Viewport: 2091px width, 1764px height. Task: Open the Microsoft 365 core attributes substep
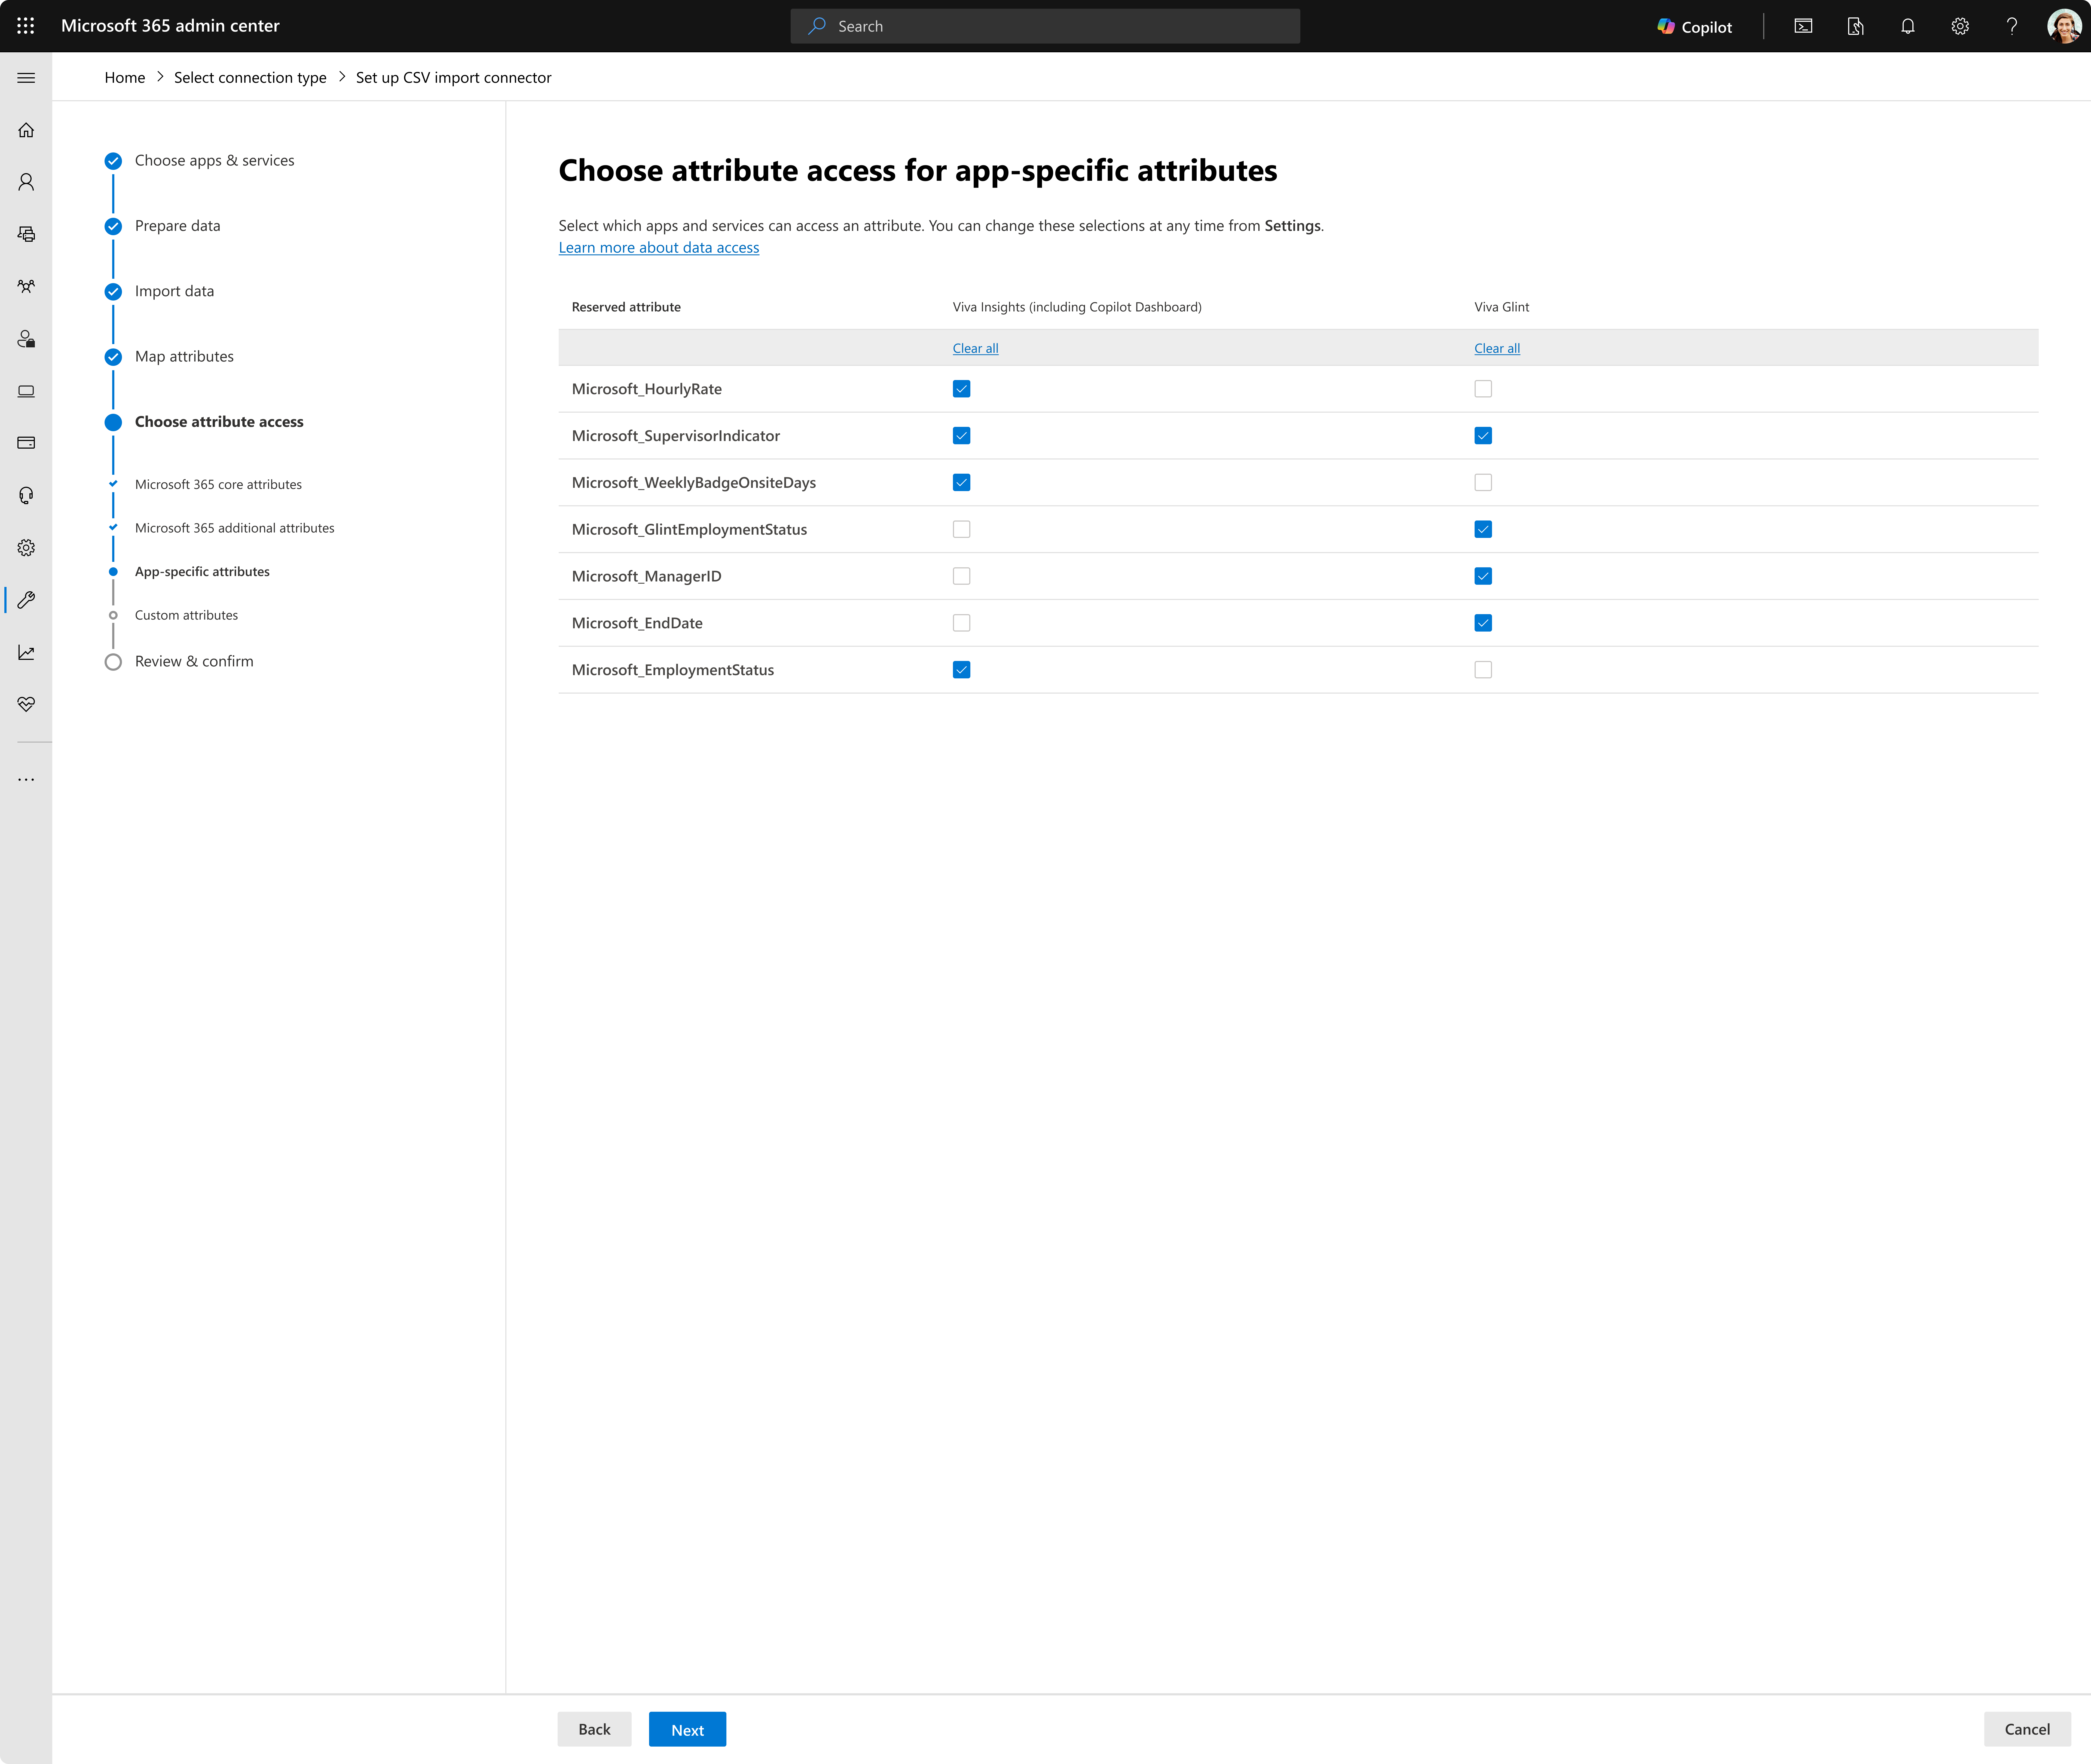(x=218, y=484)
